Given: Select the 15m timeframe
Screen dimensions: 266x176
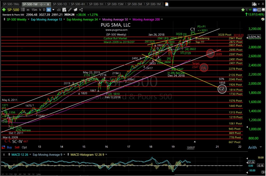Looking at the screenshot, I should pyautogui.click(x=34, y=10).
